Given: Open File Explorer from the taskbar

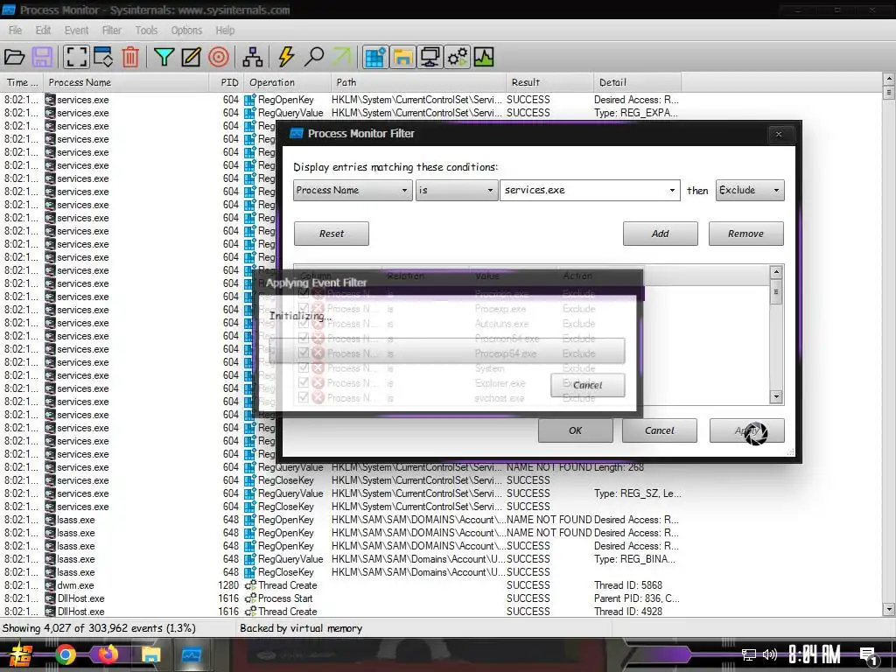Looking at the screenshot, I should tap(150, 654).
